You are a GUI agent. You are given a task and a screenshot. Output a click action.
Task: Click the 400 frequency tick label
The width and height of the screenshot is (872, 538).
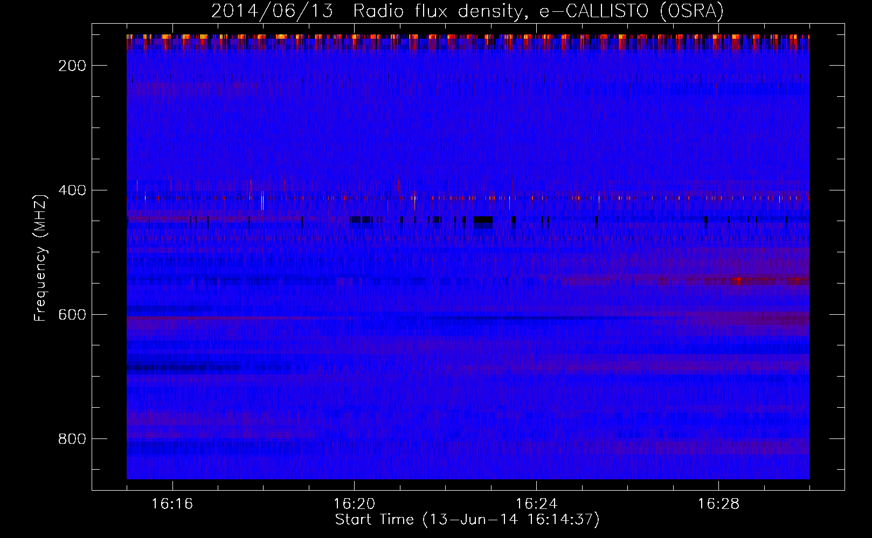pos(72,190)
